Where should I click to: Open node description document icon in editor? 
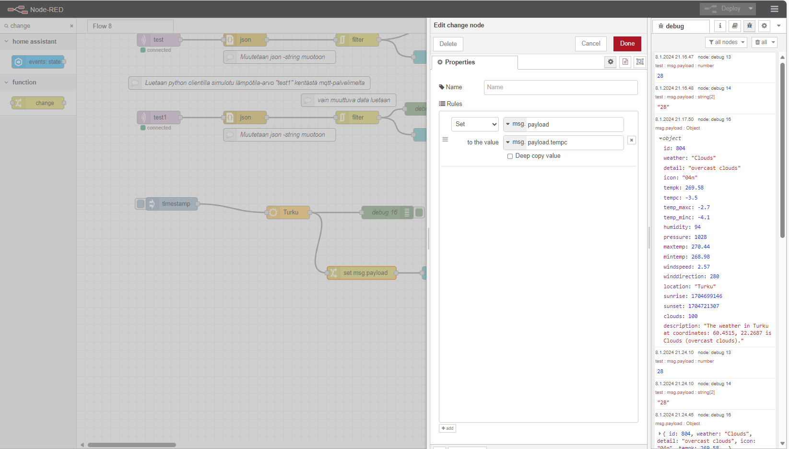(625, 62)
